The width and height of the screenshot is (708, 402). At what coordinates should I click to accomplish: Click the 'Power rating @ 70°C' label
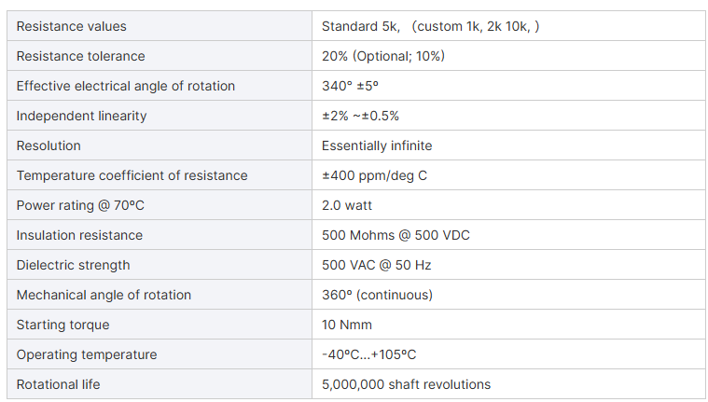pos(80,205)
